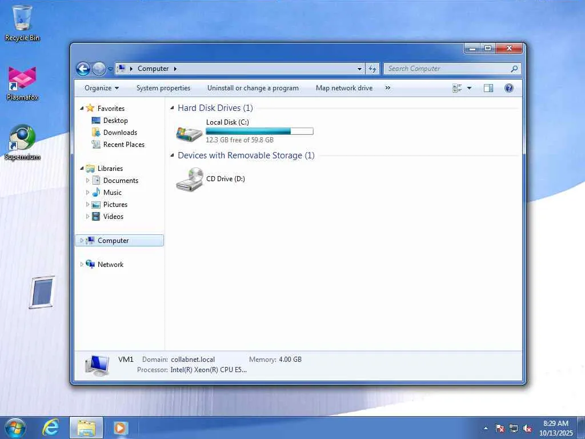Click the forward navigation arrow
585x439 pixels.
click(99, 69)
